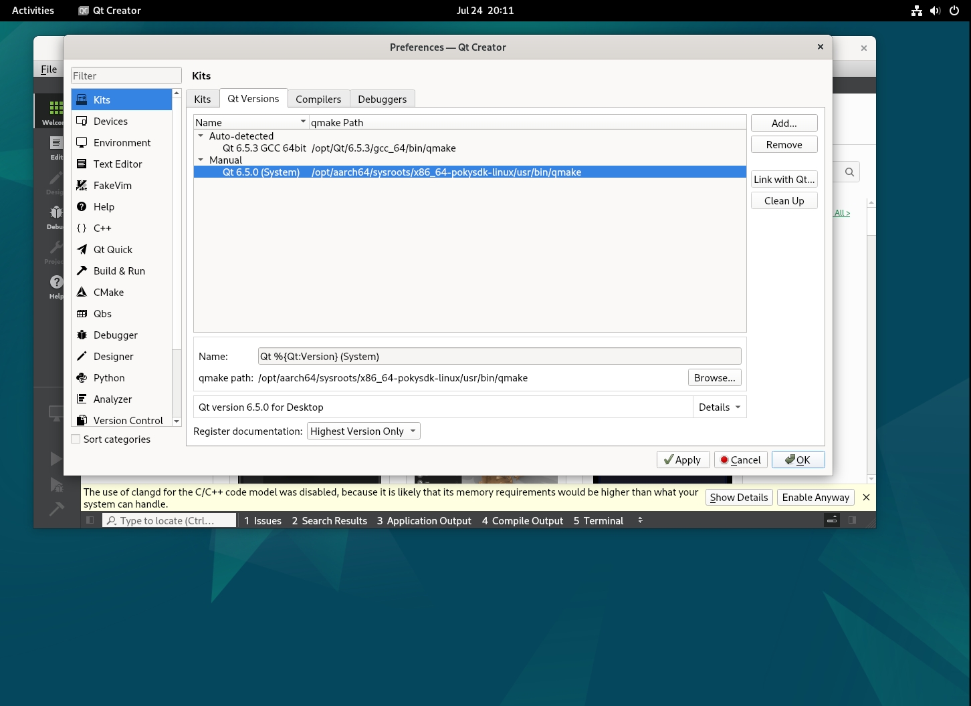Toggle left sidebar icon in status bar

(x=90, y=520)
